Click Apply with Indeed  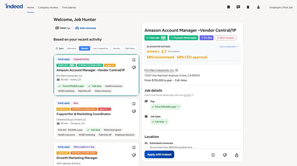(159, 154)
